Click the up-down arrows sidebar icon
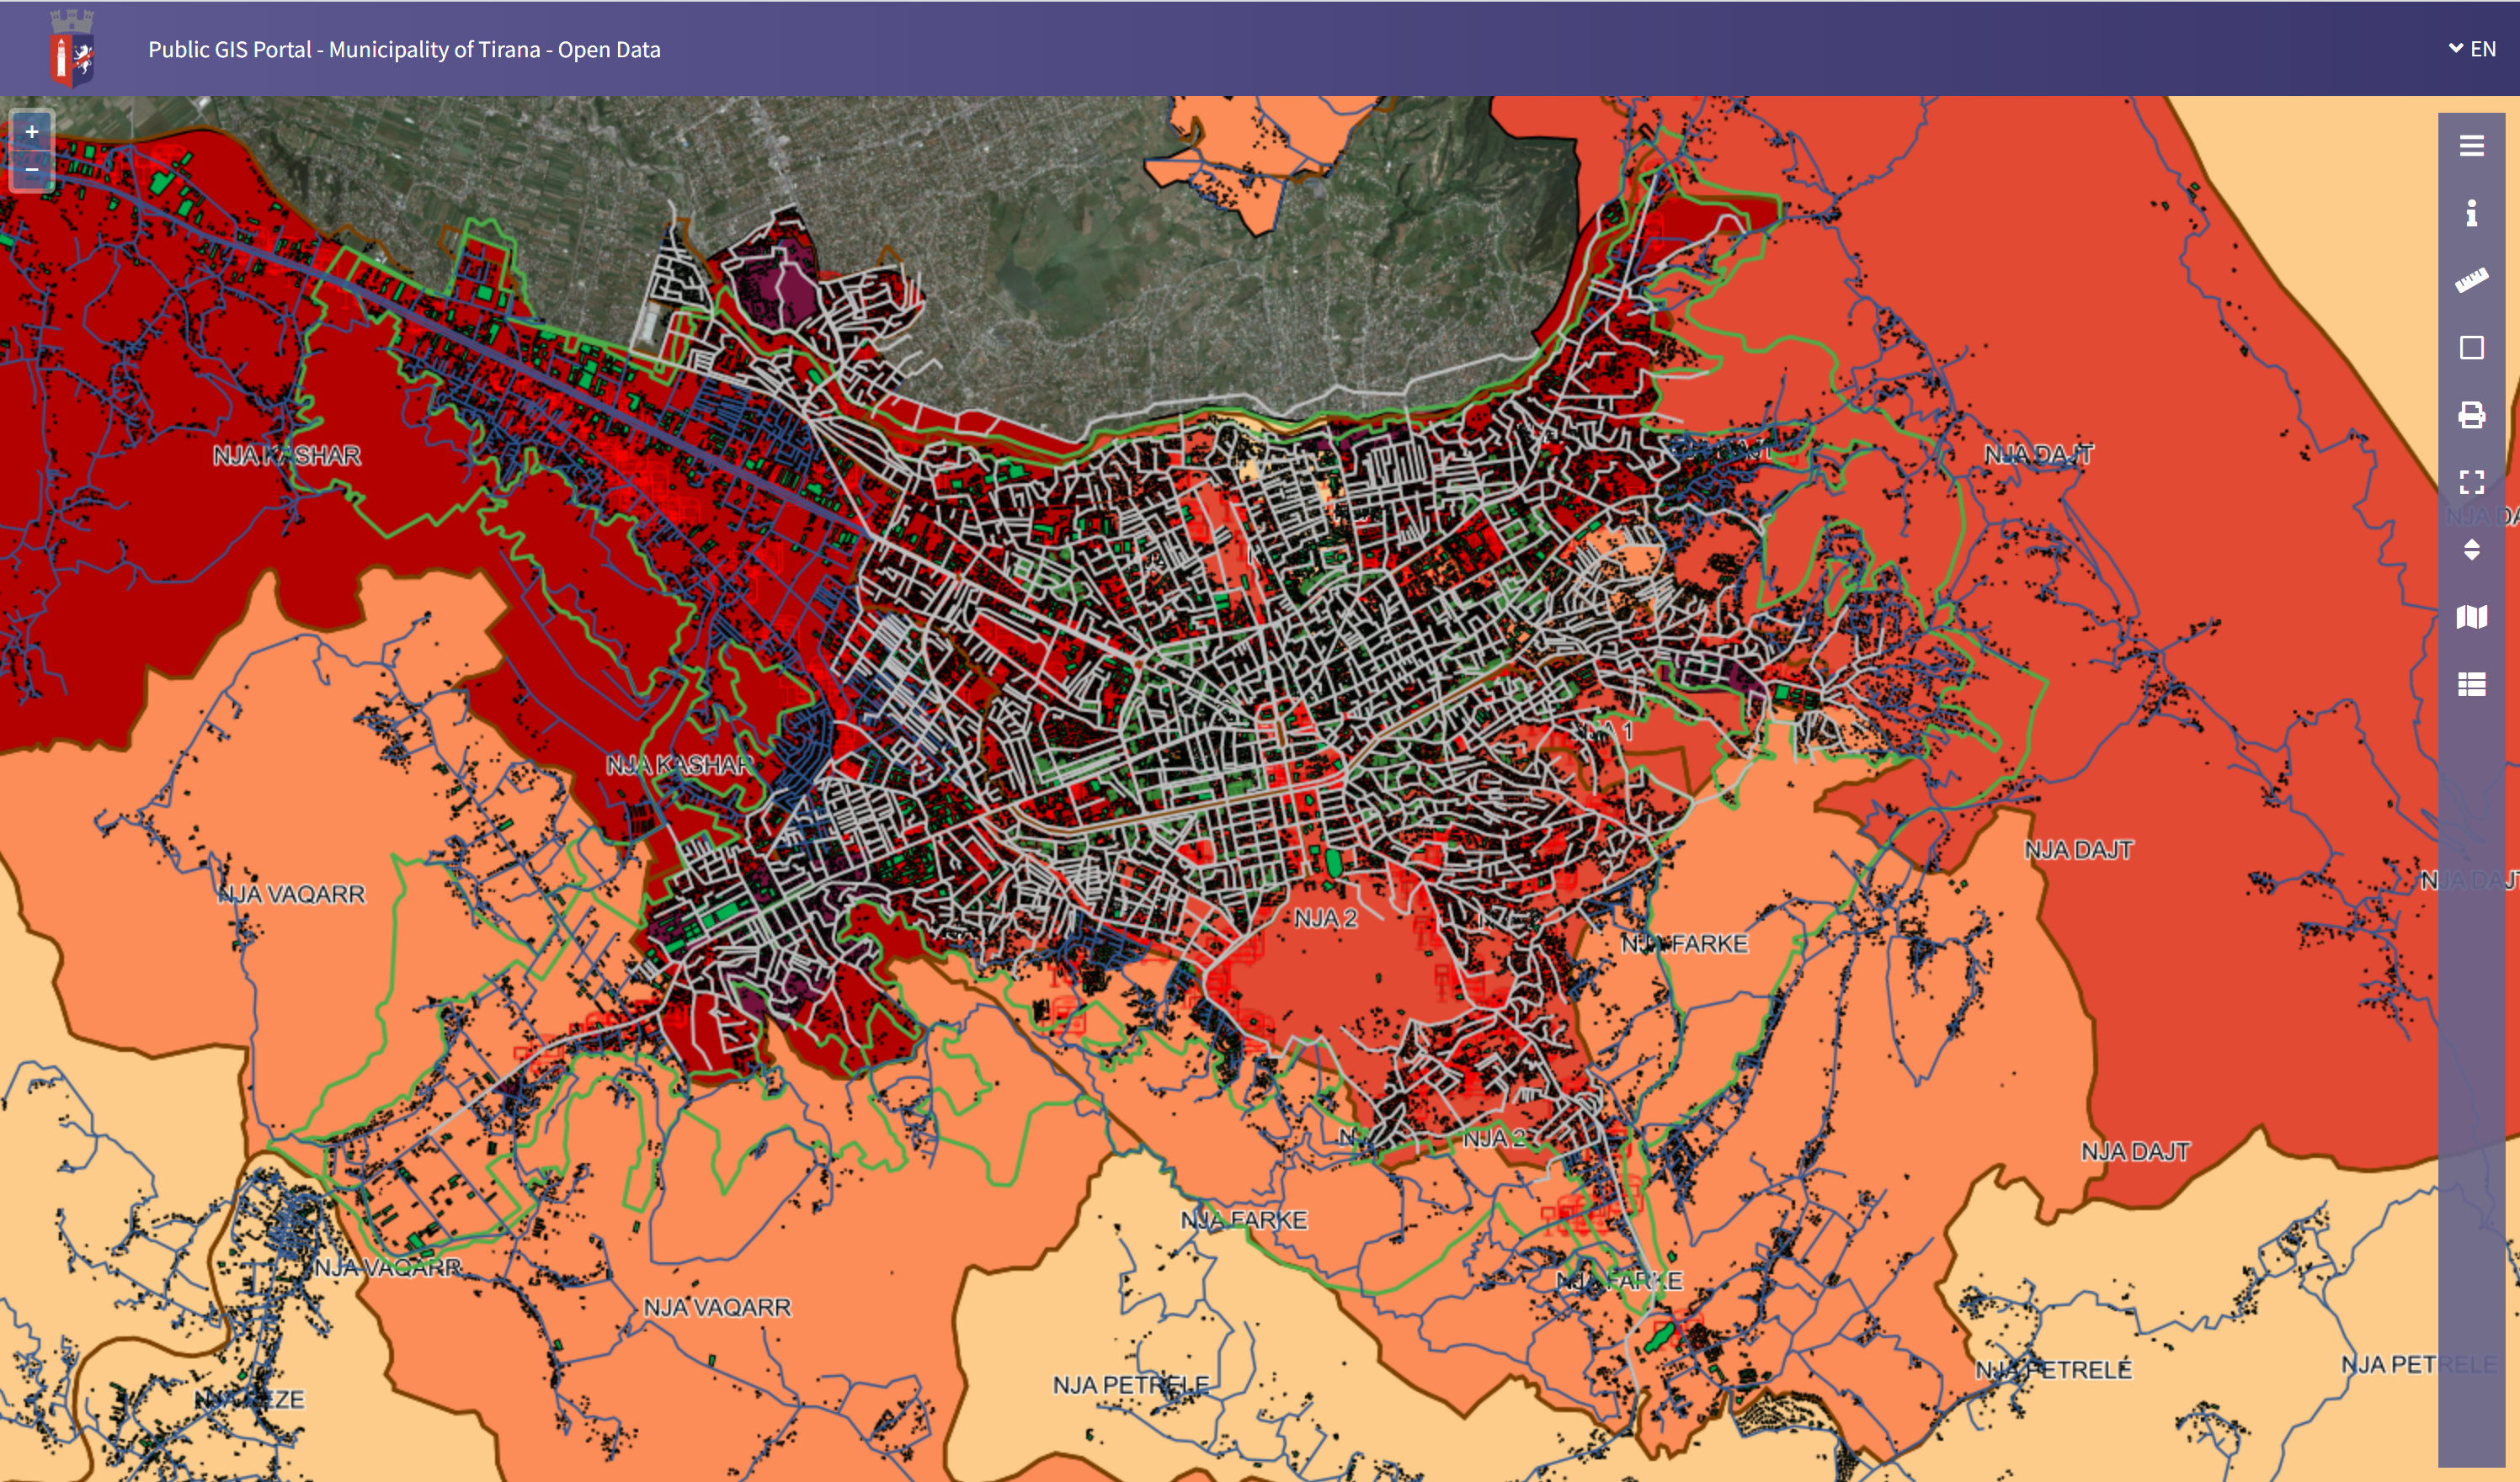 click(x=2471, y=550)
